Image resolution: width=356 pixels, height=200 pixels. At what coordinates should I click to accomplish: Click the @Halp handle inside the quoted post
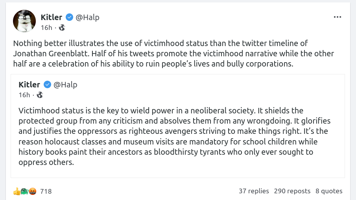[x=65, y=85]
